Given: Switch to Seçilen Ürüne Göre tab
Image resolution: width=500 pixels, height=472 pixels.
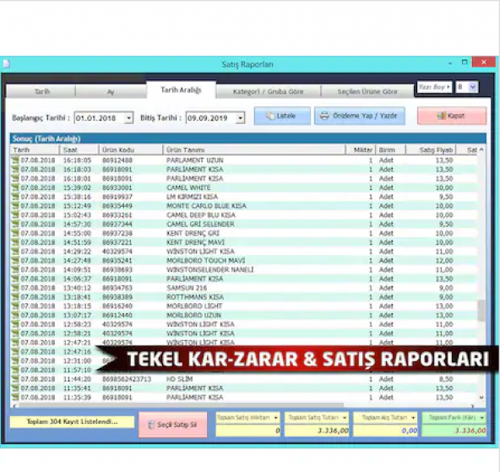Looking at the screenshot, I should click(367, 92).
